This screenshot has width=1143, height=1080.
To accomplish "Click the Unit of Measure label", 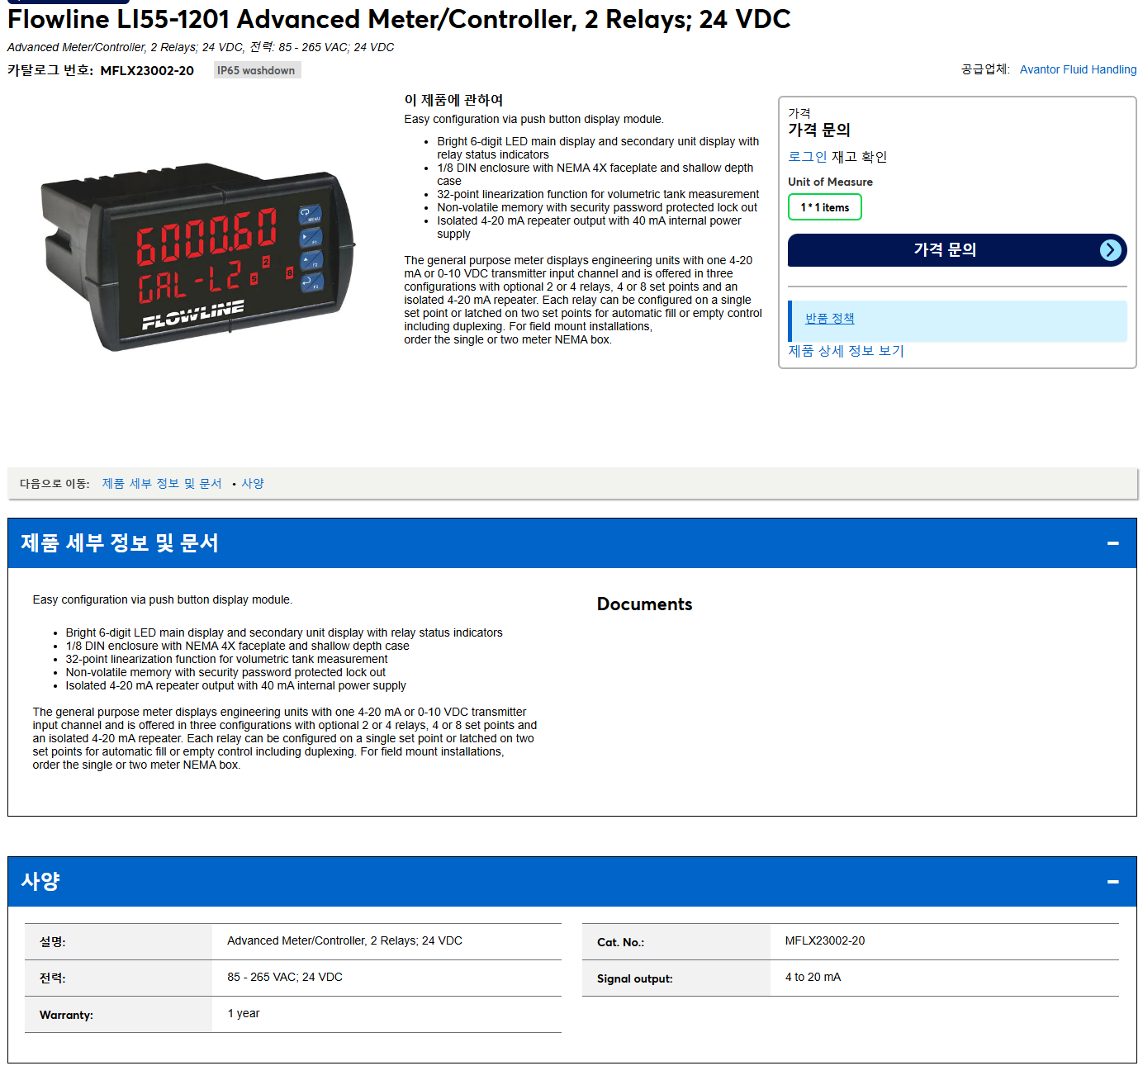I will [x=830, y=182].
